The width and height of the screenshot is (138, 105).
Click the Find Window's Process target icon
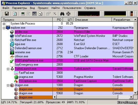coord(68,14)
